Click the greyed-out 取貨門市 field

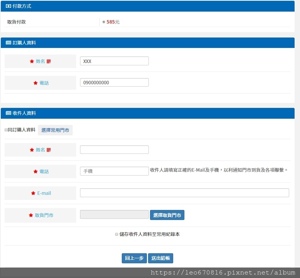coord(114,215)
